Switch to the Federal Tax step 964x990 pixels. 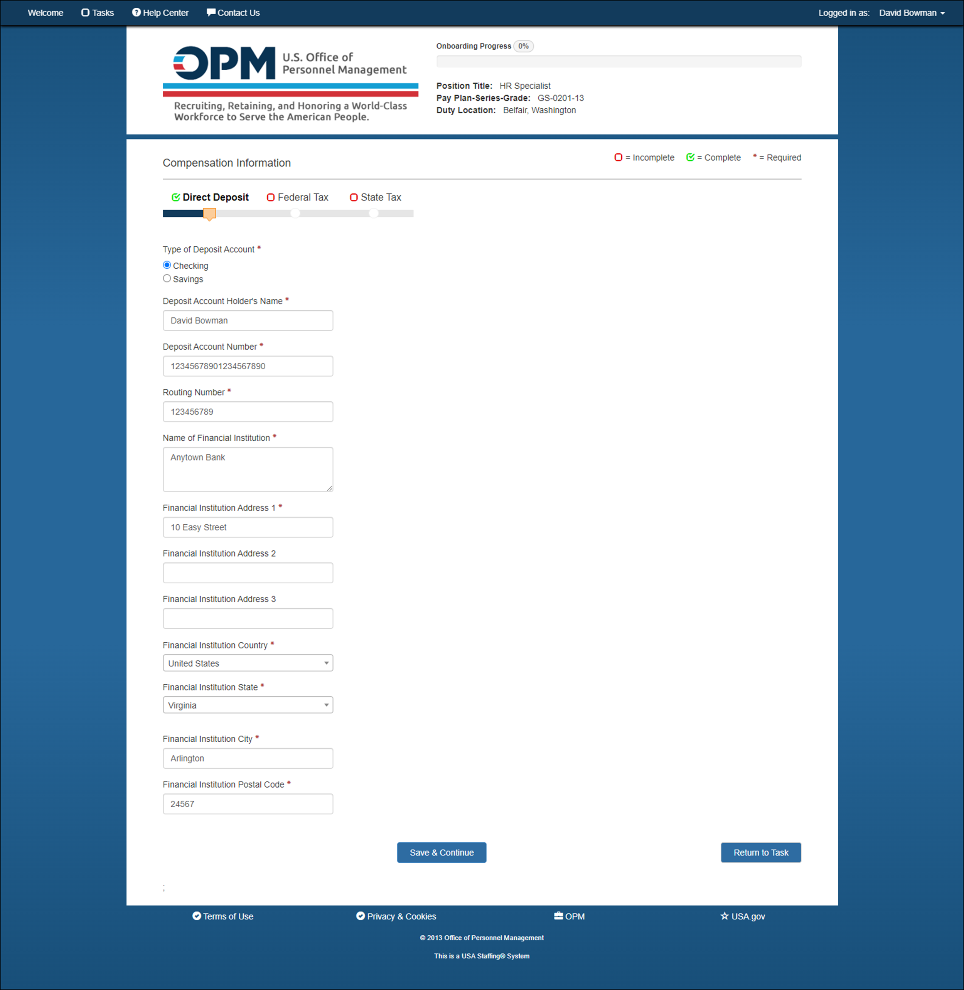tap(298, 197)
